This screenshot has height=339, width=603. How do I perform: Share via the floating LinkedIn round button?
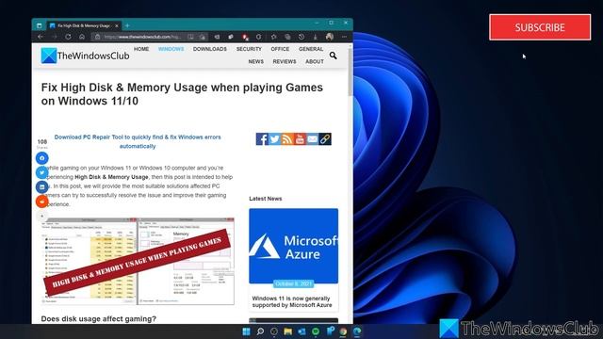pyautogui.click(x=42, y=186)
